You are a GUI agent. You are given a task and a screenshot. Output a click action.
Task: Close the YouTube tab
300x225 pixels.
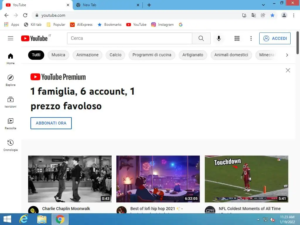[68, 5]
